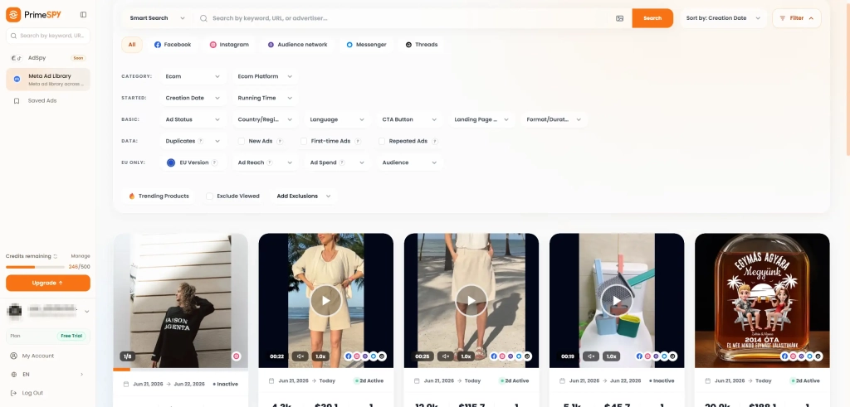Click the Trending Products button

point(159,196)
